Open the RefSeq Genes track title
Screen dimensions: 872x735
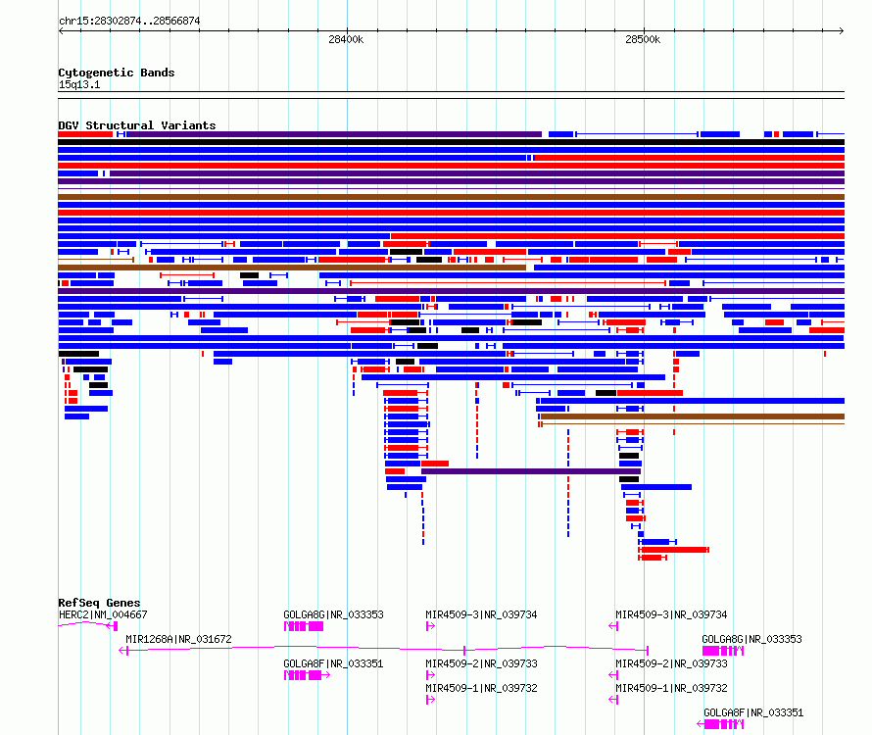coord(99,603)
